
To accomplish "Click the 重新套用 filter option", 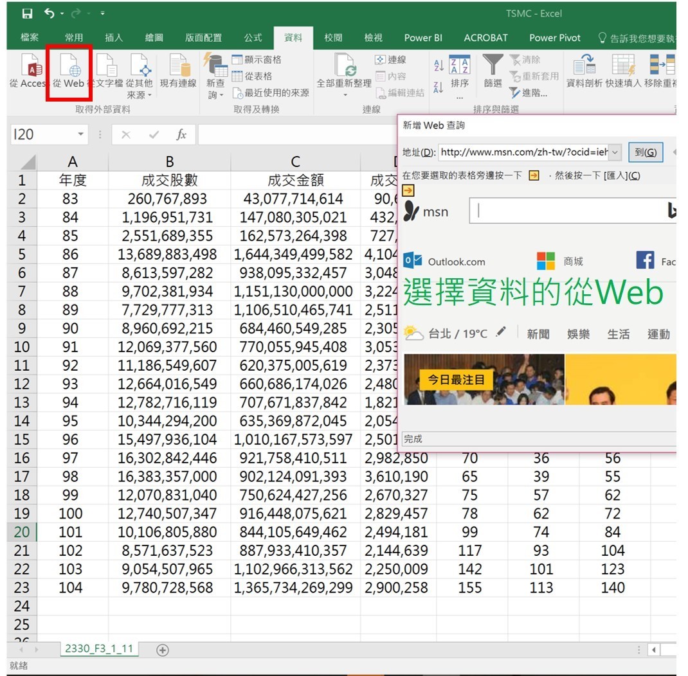I will 534,76.
